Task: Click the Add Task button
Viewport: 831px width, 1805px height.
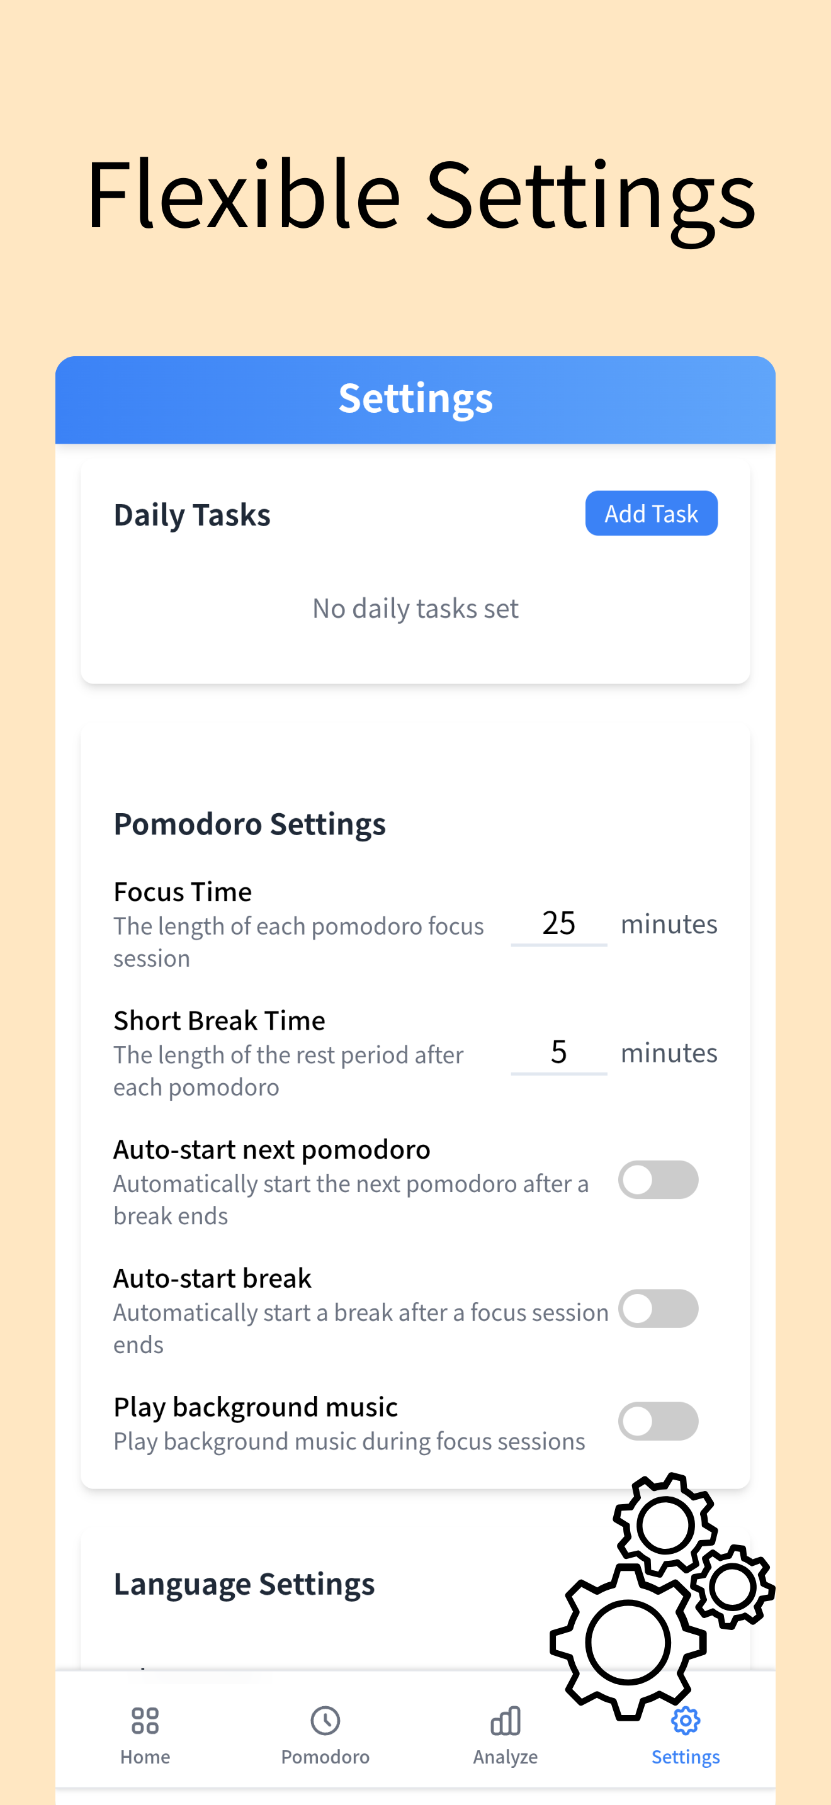Action: point(651,513)
